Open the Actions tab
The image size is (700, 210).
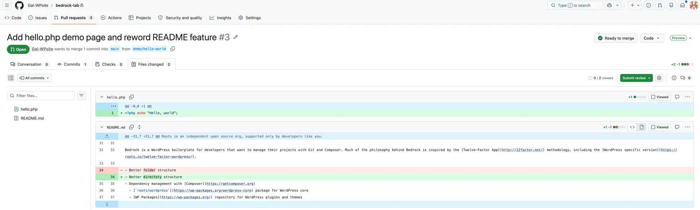tap(111, 18)
